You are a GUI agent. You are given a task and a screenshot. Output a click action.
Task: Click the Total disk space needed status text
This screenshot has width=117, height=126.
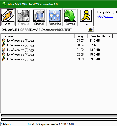50,124
